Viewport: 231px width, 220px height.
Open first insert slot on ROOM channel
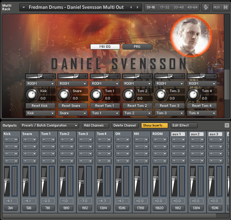159,140
